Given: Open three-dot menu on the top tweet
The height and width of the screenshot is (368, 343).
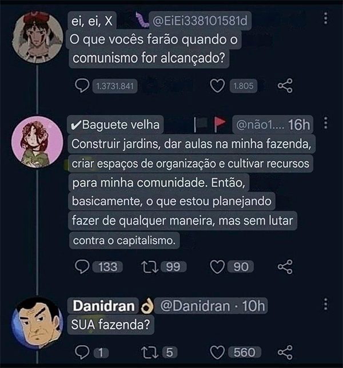Looking at the screenshot, I should 326,18.
